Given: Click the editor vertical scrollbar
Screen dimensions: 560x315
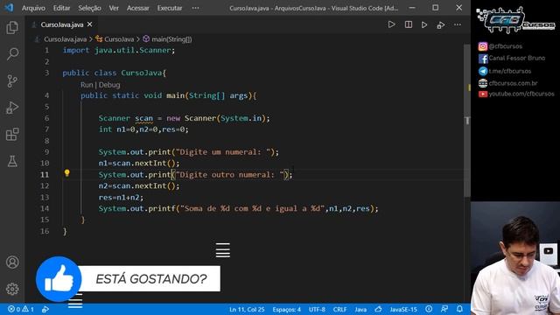Looking at the screenshot, I should 466,121.
